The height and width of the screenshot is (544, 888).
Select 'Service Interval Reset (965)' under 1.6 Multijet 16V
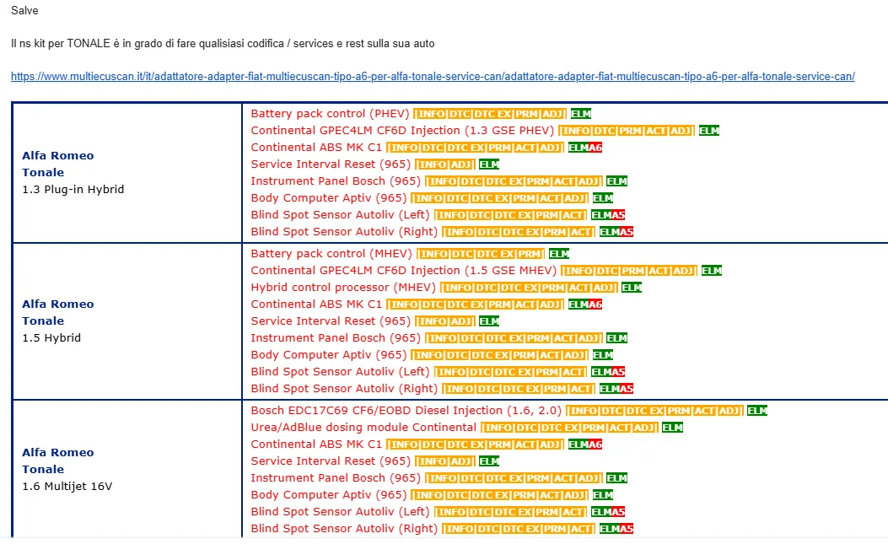331,461
